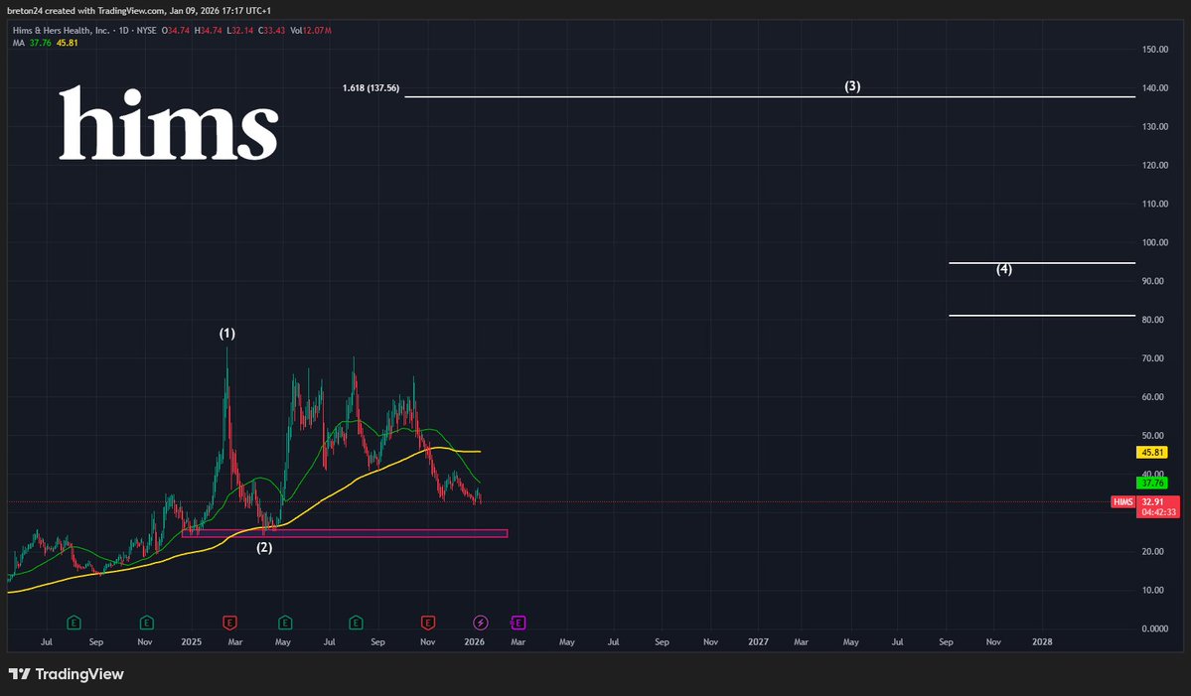Select the short horizontal line above the (4) label
The width and height of the screenshot is (1191, 696).
click(1042, 262)
